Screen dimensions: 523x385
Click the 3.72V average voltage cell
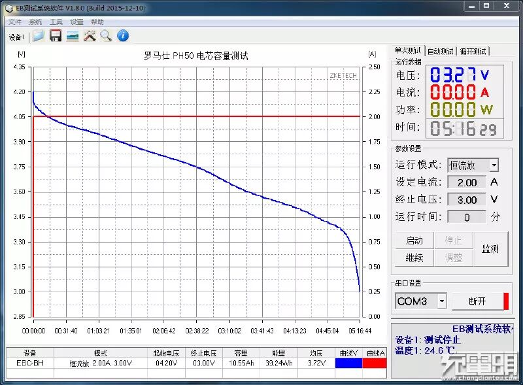point(316,363)
